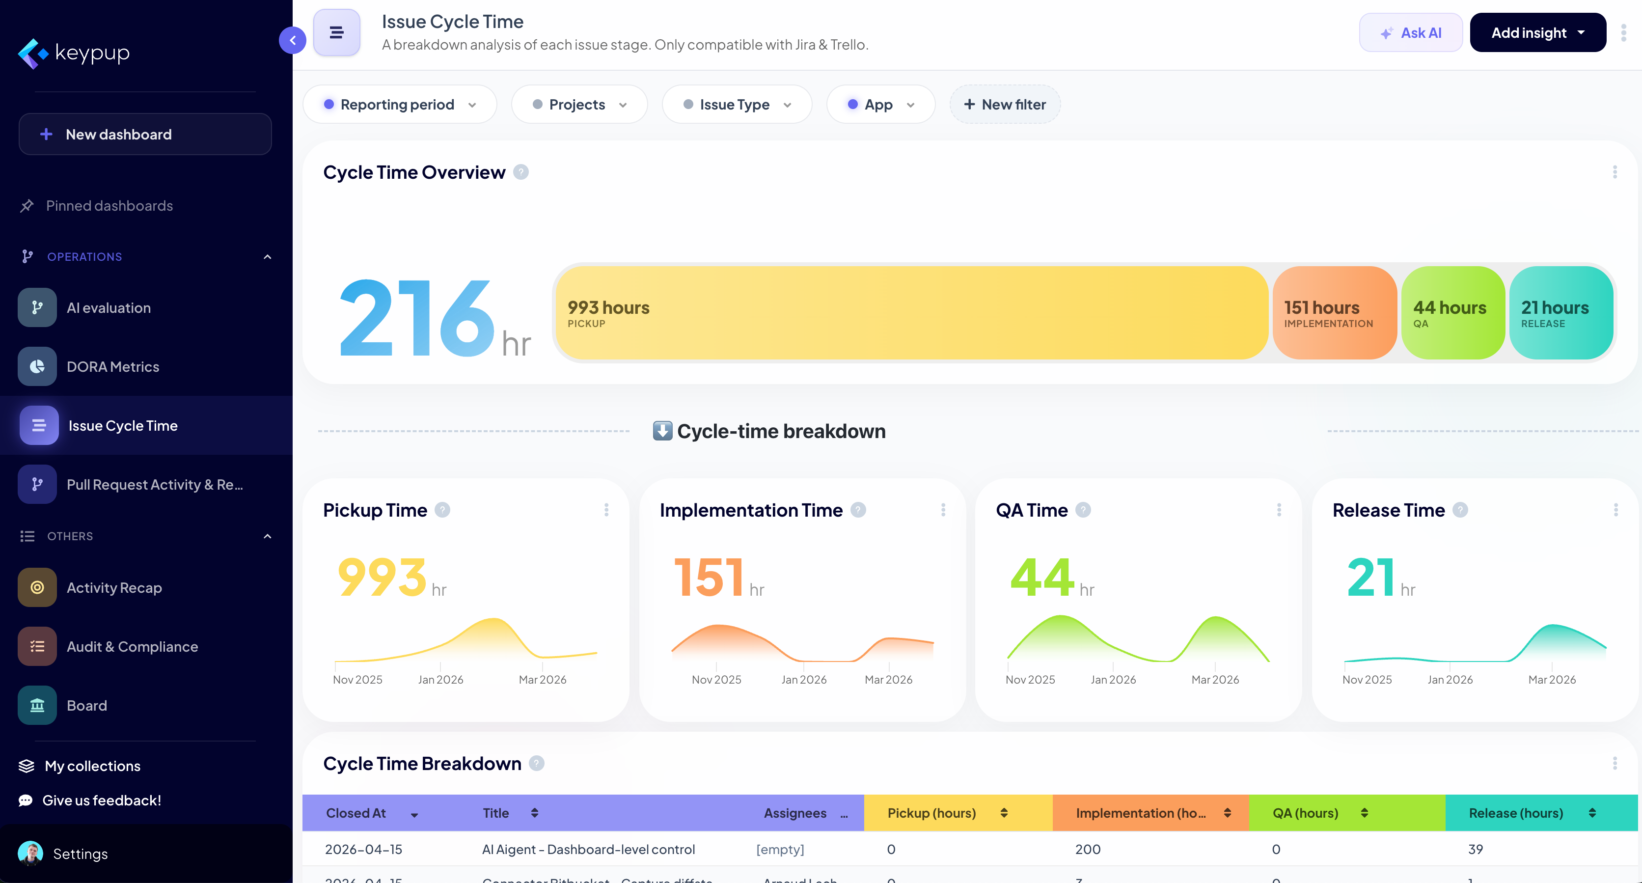1642x883 pixels.
Task: Click the 'AI Aigent - Dashboard-level control' row title
Action: click(x=588, y=849)
